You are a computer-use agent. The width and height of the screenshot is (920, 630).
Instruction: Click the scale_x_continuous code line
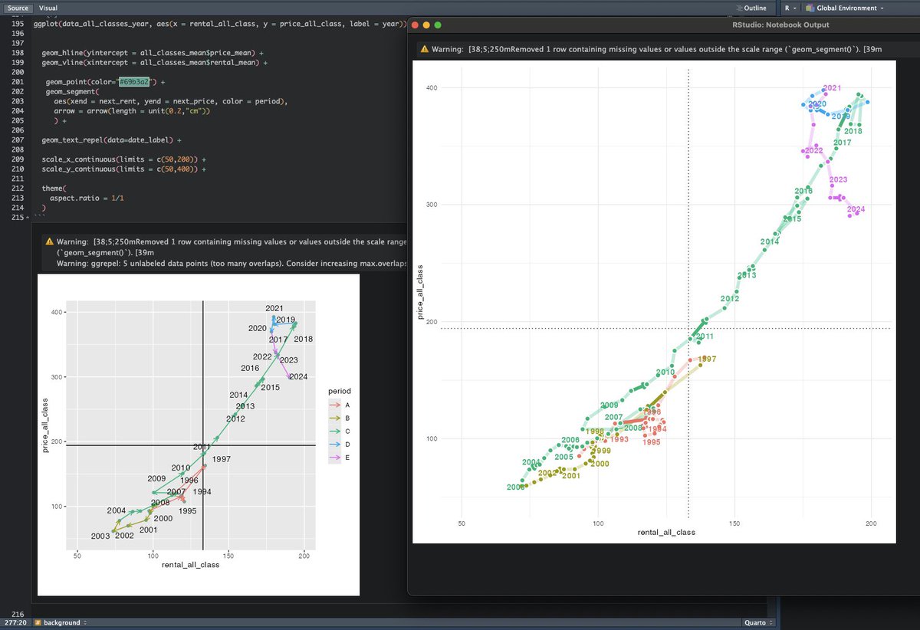(123, 159)
